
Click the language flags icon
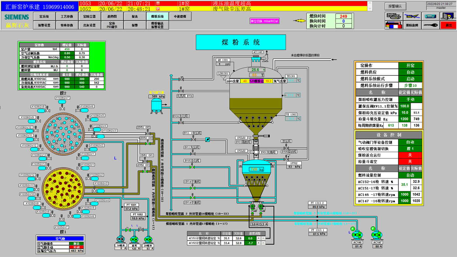tap(394, 25)
